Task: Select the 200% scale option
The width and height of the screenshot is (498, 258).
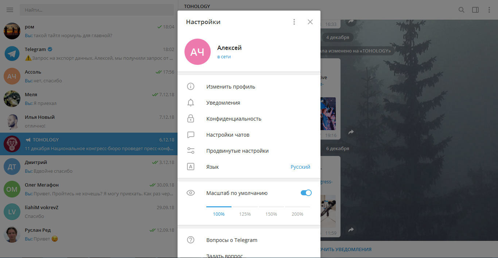Action: 297,214
